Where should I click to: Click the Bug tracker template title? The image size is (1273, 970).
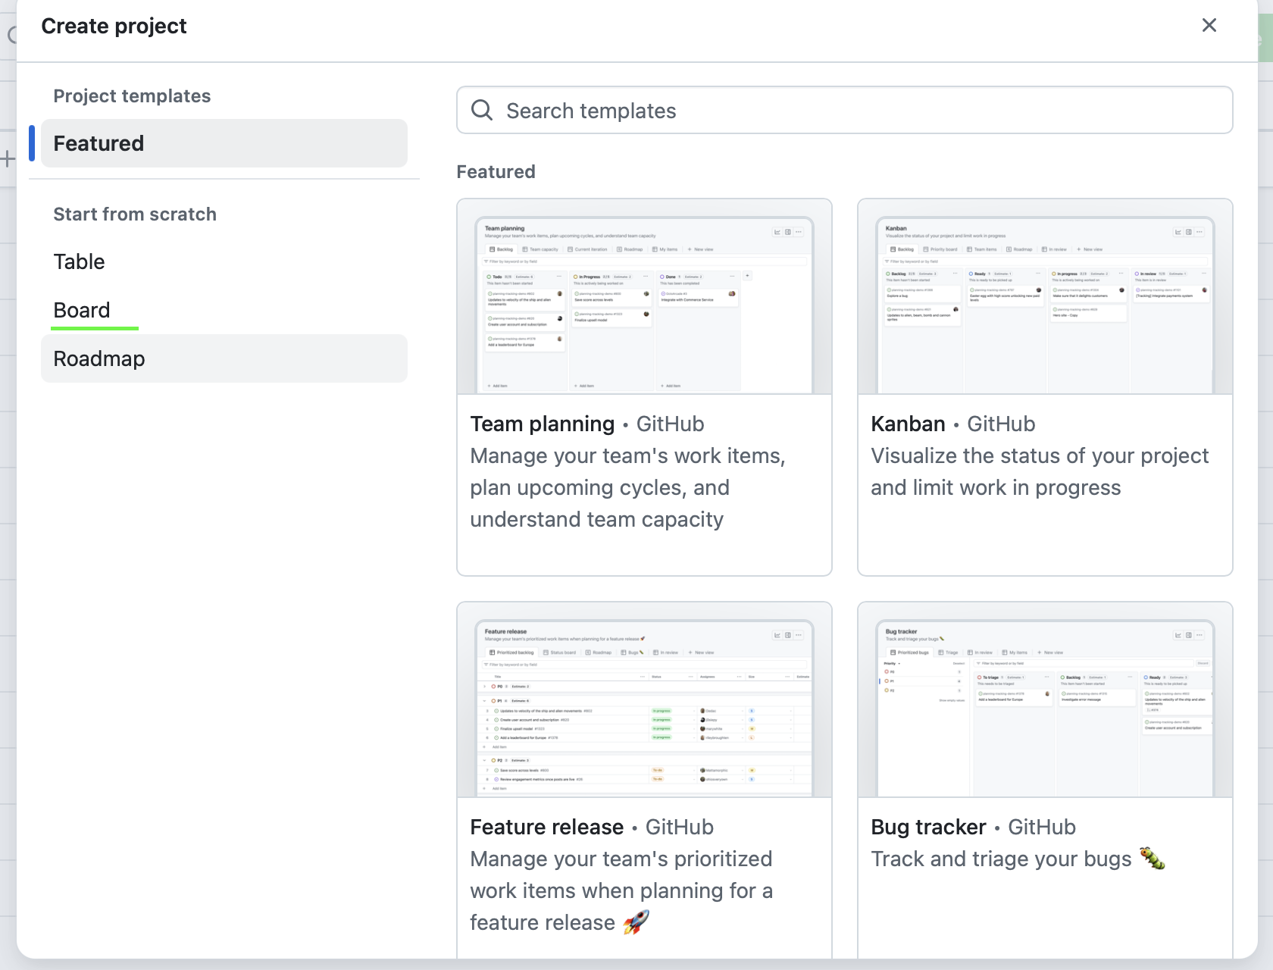(x=928, y=827)
